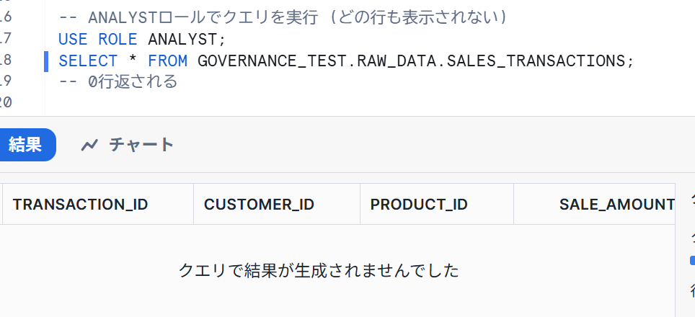Switch to the チャート tab

click(x=128, y=145)
